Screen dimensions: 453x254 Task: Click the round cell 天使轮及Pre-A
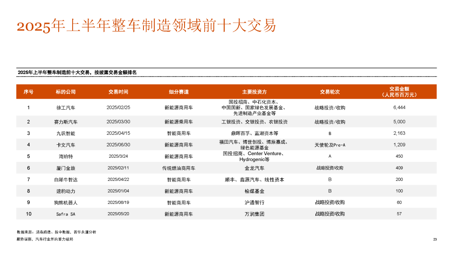[x=330, y=145]
